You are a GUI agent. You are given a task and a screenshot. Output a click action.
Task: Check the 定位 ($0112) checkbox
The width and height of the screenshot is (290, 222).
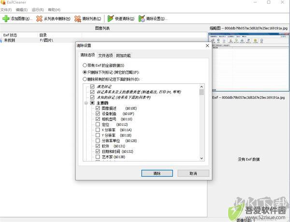click(98, 124)
